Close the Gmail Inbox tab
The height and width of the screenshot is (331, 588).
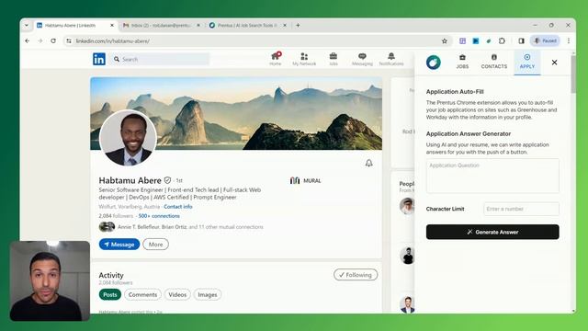(x=198, y=25)
